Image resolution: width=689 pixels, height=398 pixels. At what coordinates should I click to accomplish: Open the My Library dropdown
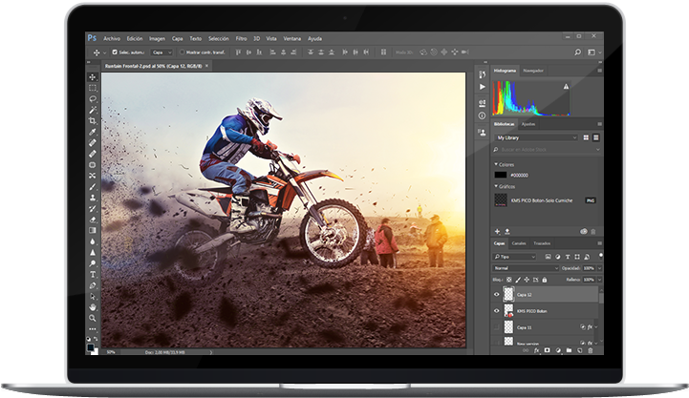(x=536, y=137)
